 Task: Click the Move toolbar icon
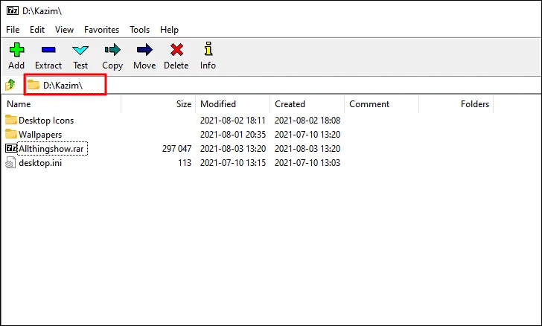pyautogui.click(x=144, y=51)
